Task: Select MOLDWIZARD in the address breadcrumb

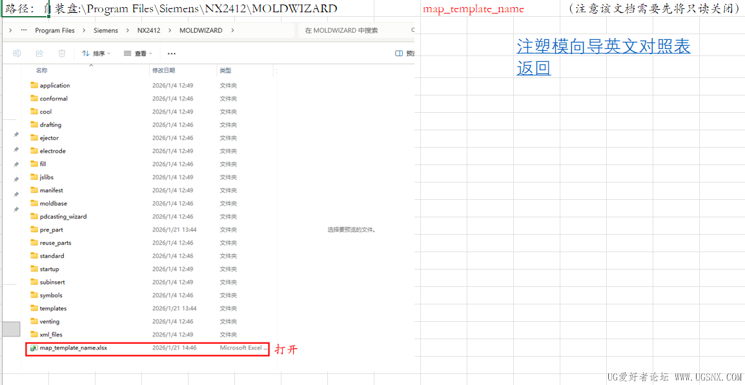Action: 201,30
